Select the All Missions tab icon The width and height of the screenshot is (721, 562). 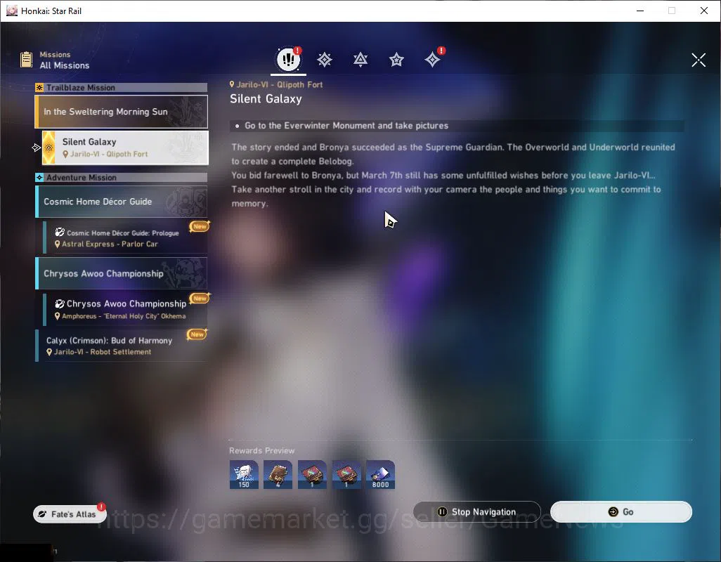pyautogui.click(x=288, y=59)
